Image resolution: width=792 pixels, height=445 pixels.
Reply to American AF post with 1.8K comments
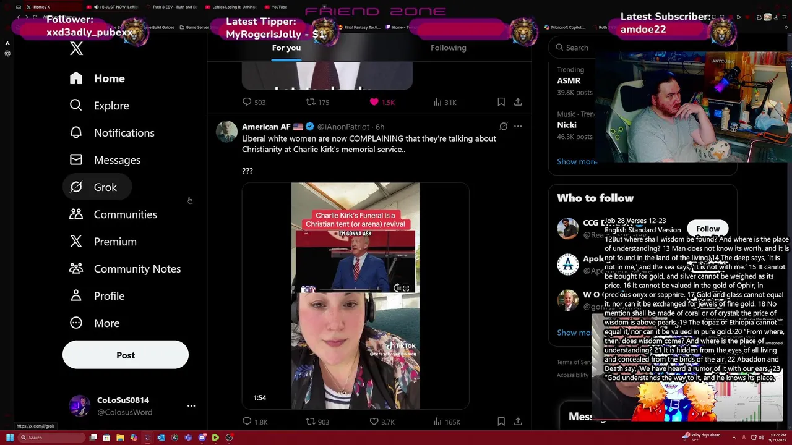254,422
